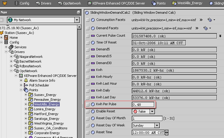The height and width of the screenshot is (138, 224).
Task: Check the Enable Reset row checkbox
Action: (x=88, y=111)
